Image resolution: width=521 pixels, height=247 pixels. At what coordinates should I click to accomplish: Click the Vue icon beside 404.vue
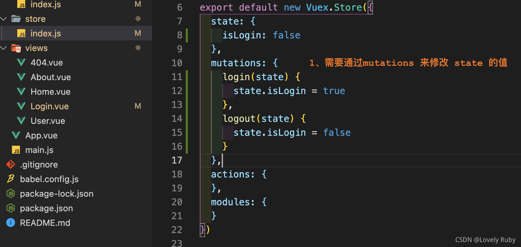[21, 62]
